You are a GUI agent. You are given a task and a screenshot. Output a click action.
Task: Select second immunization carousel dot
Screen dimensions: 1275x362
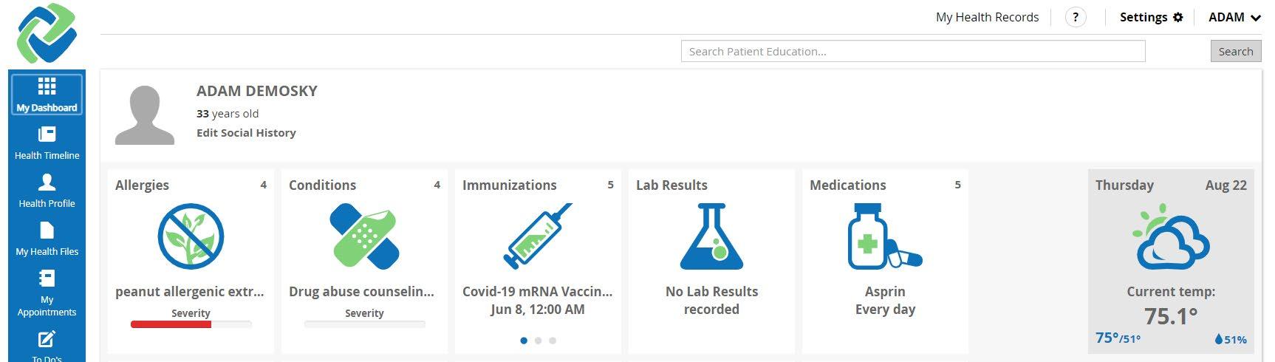click(x=538, y=341)
